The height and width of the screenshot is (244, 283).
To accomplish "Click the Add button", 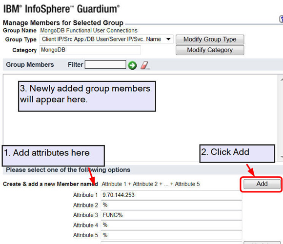I will tap(262, 184).
